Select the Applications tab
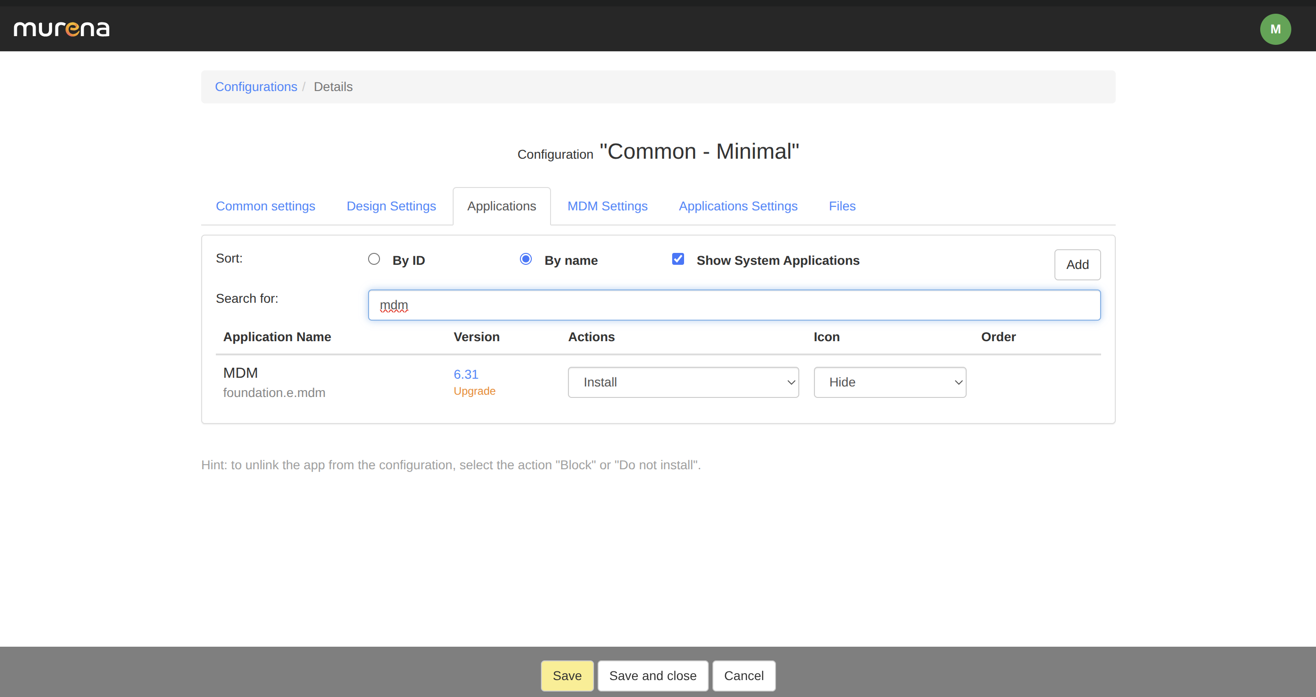 tap(502, 206)
